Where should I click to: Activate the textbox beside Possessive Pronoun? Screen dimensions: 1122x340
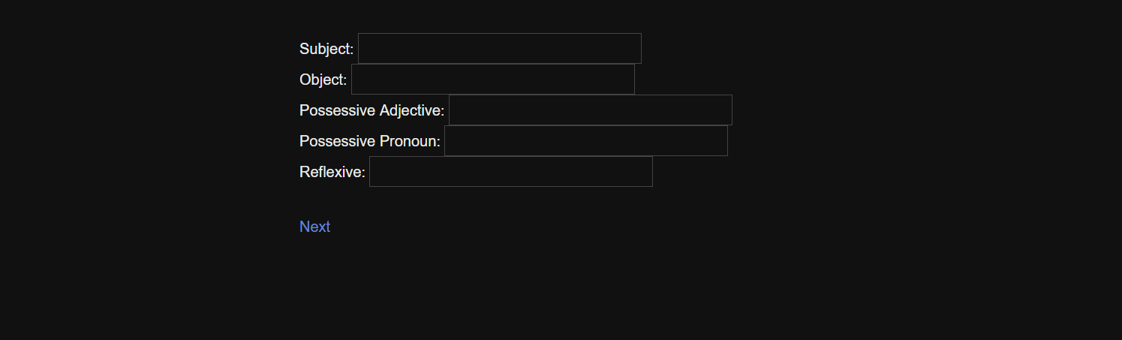tap(585, 141)
